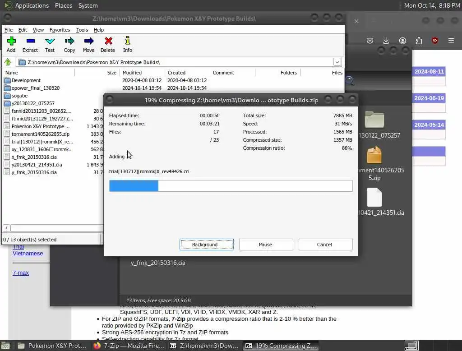Click the compression progress bar
This screenshot has height=351, width=462.
231,186
